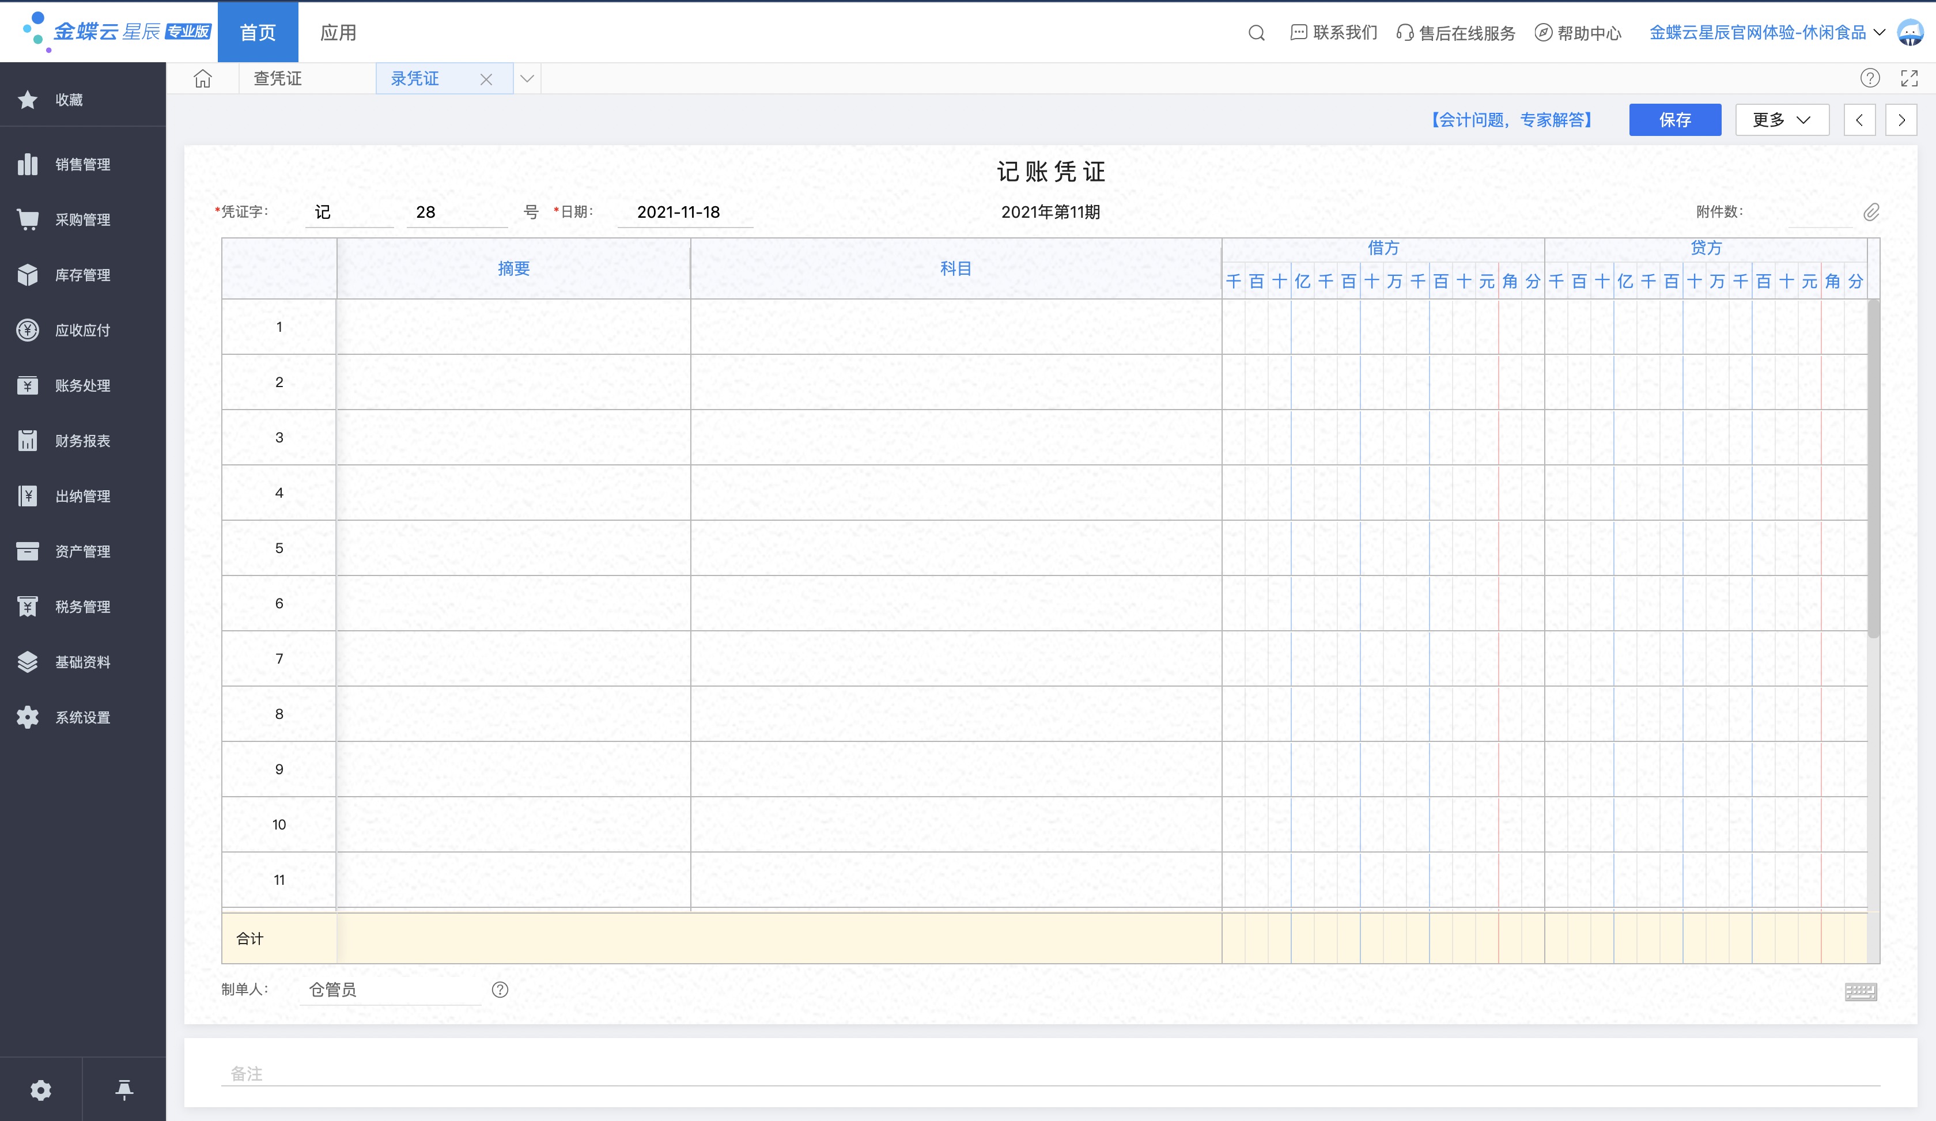
Task: Go to next voucher arrow
Action: click(x=1901, y=120)
